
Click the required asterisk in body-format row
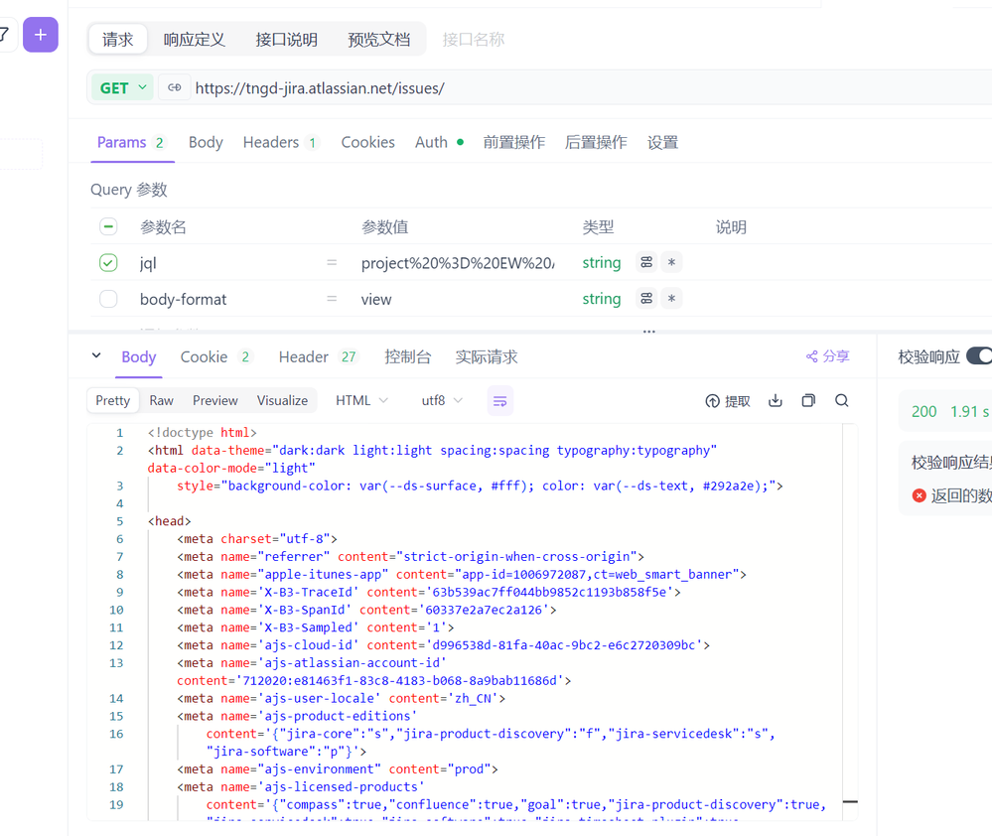point(671,299)
